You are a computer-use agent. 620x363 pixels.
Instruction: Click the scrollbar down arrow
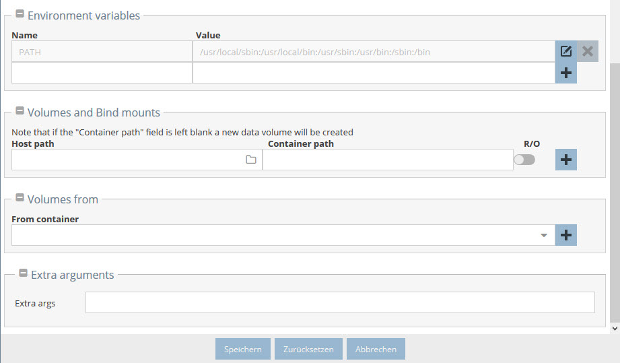point(615,329)
